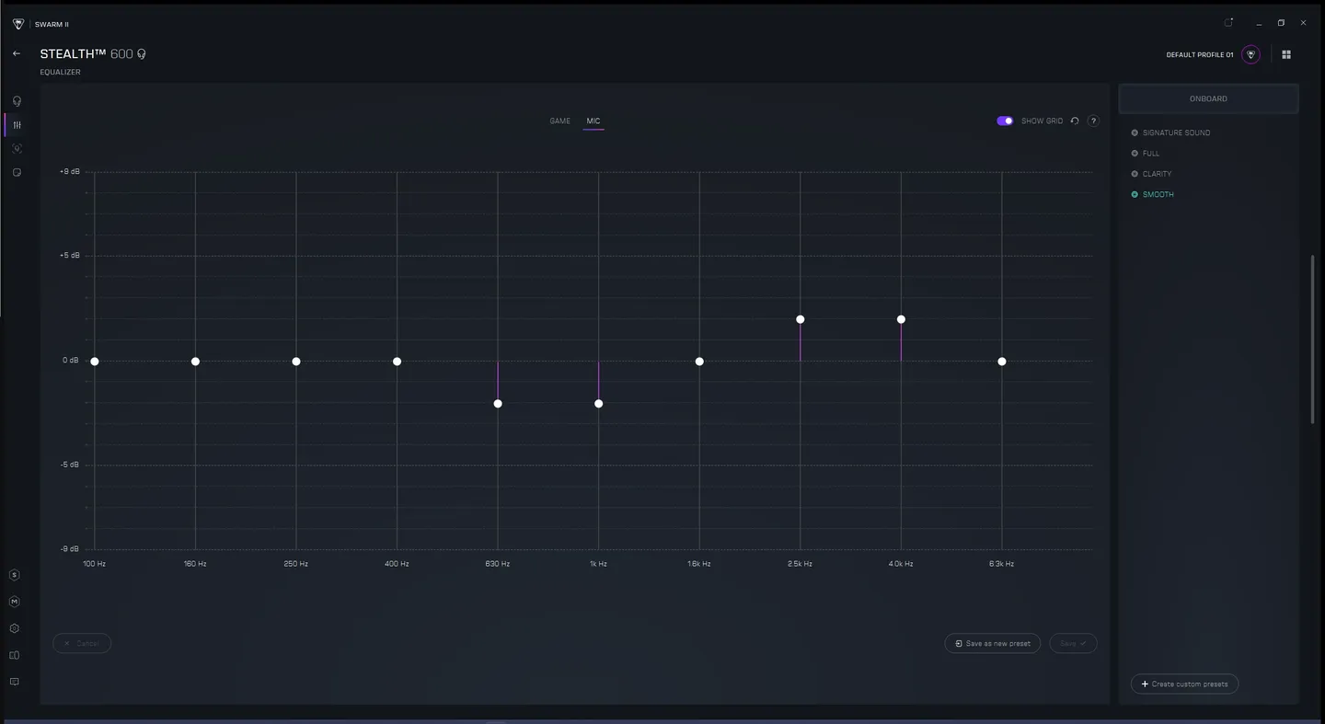Click the notification square icon in title bar
Screen dimensions: 1325x724
(x=1228, y=23)
